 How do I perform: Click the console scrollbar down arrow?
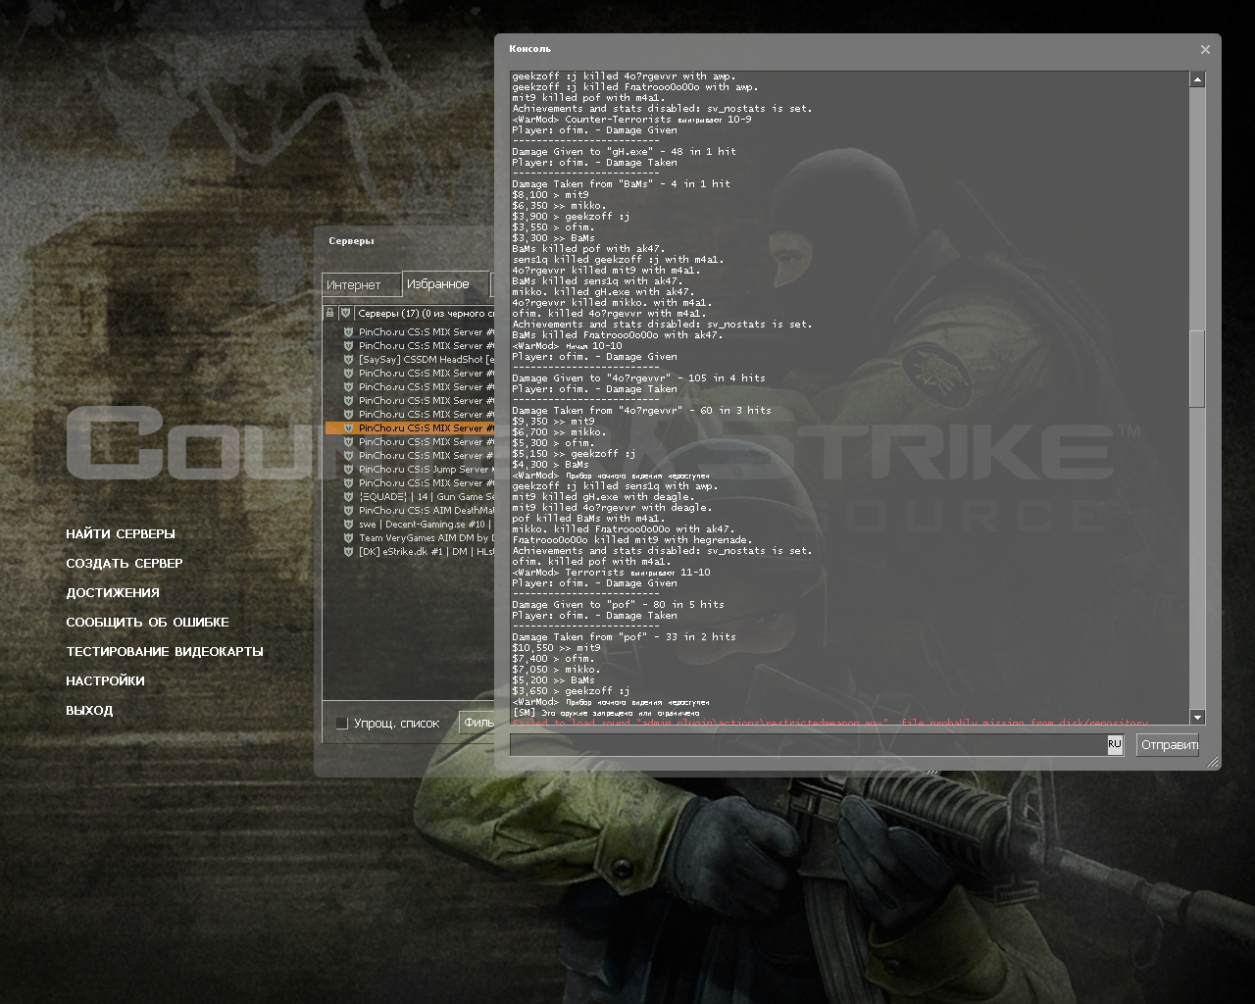click(1197, 718)
